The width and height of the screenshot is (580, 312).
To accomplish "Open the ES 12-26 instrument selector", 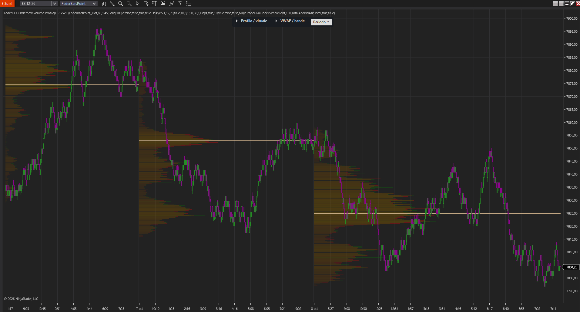I will point(36,4).
